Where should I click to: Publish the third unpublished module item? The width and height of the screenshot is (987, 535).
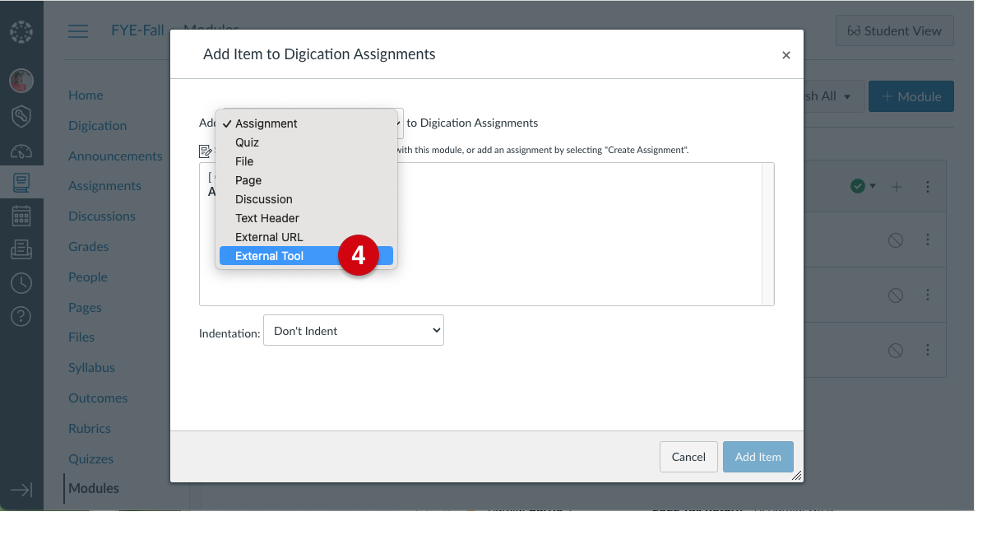[896, 350]
